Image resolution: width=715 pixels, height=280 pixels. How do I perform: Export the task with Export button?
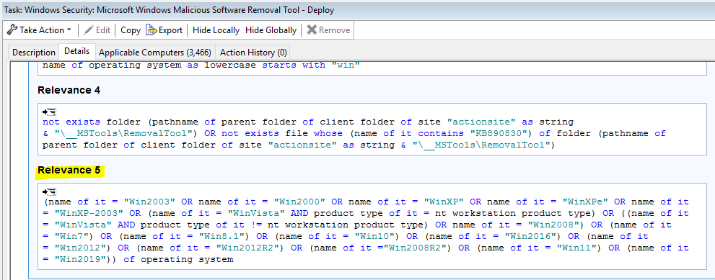(x=165, y=30)
